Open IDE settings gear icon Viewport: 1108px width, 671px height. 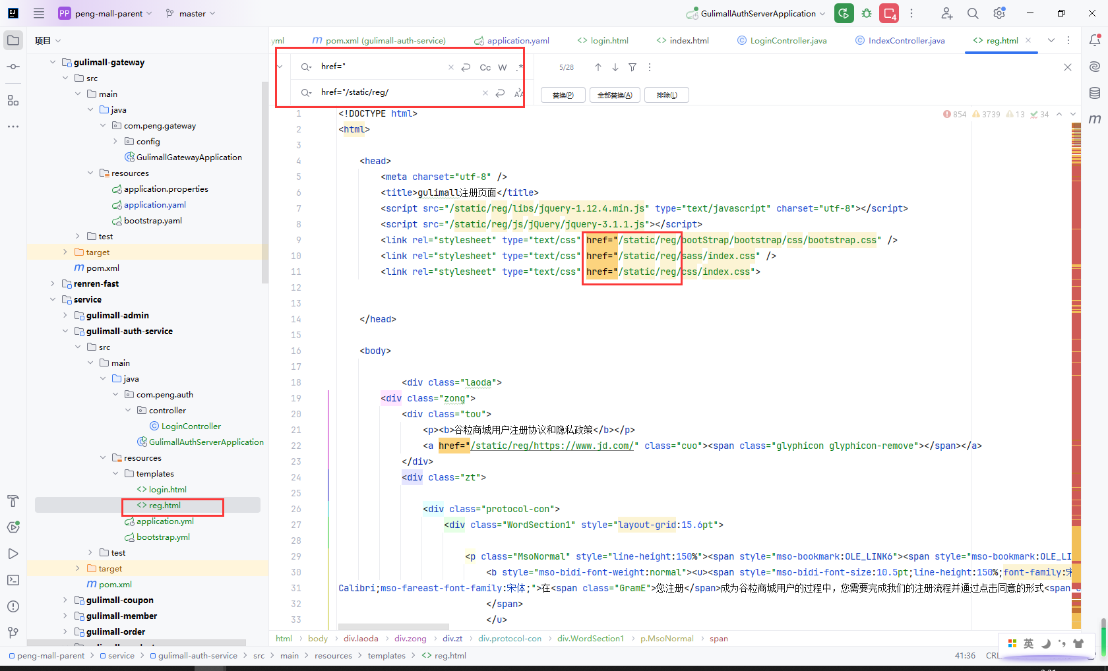click(999, 13)
